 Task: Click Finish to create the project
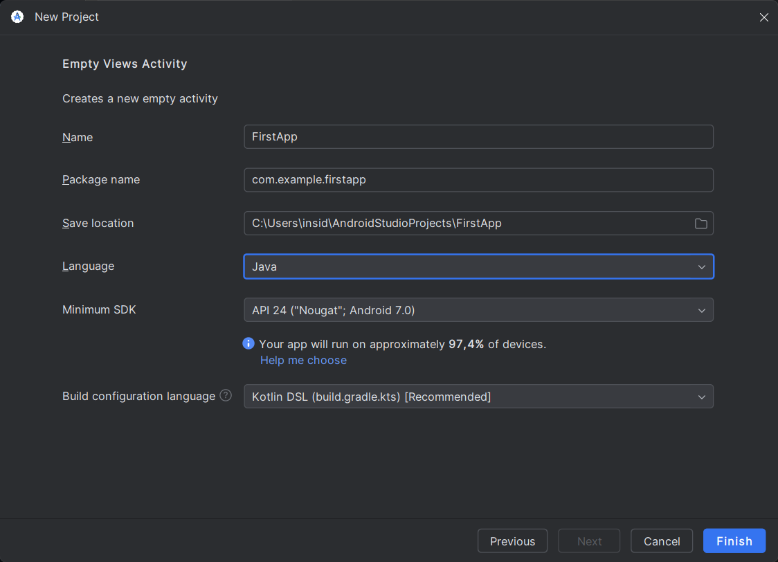[x=734, y=541]
